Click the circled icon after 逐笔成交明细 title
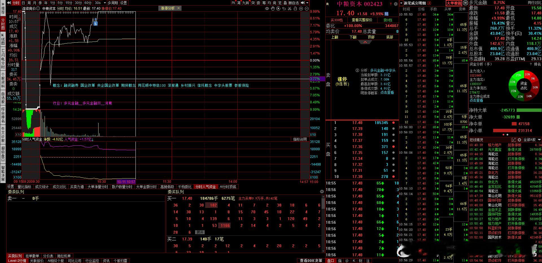The height and width of the screenshot is (263, 542). pyautogui.click(x=429, y=3)
